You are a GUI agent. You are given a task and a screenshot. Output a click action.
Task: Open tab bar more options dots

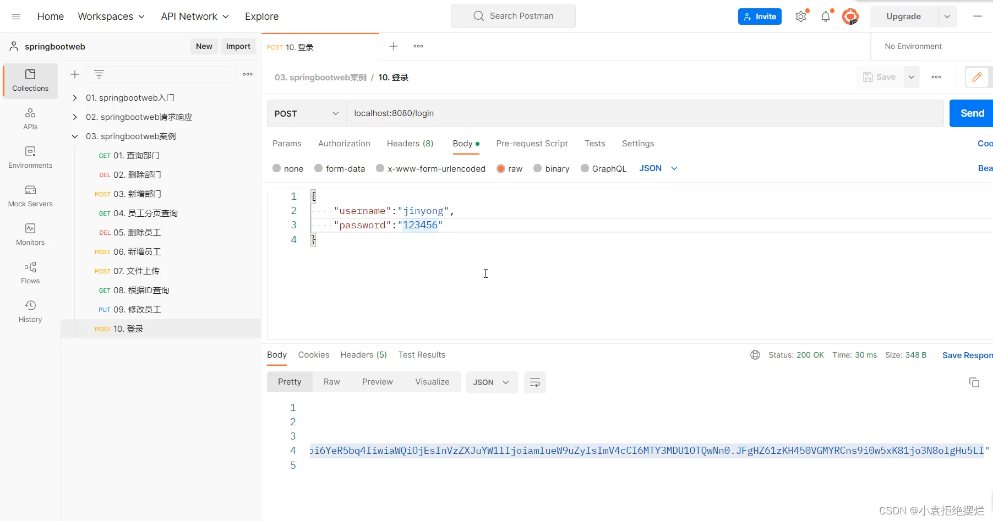coord(418,46)
